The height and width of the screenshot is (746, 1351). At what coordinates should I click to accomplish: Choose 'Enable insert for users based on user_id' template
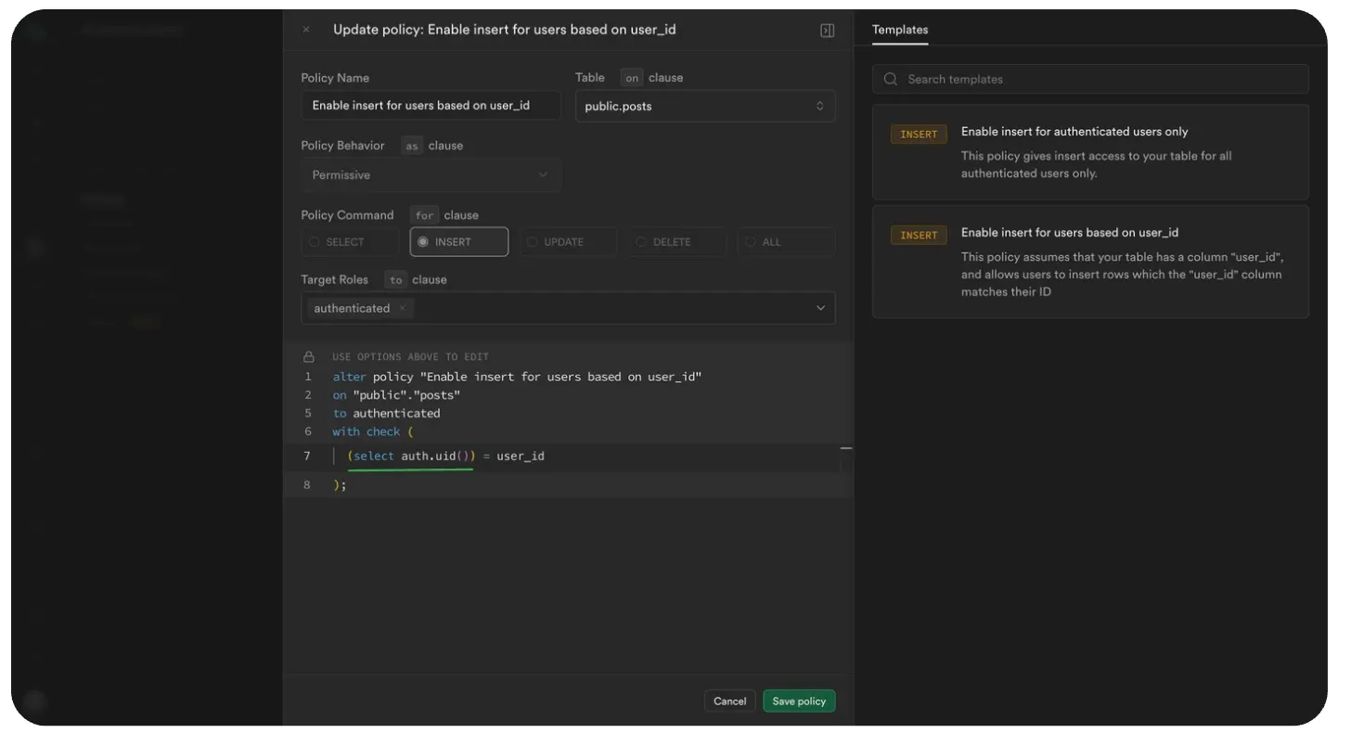point(1090,262)
